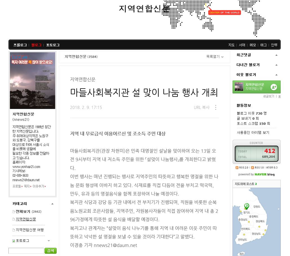This screenshot has height=256, width=290.
Task: Click the download icon beside 새글보기
Action: [x=279, y=96]
